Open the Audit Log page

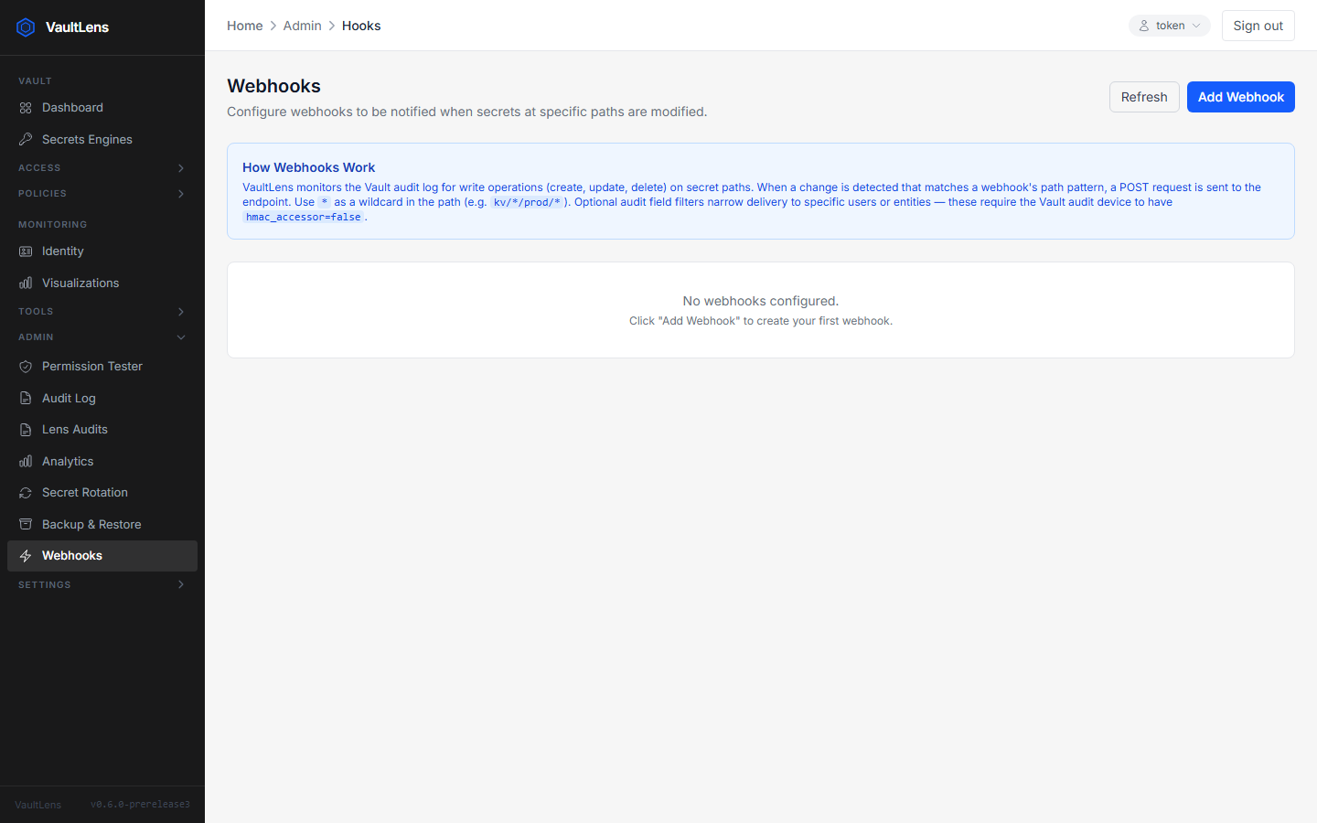coord(102,399)
